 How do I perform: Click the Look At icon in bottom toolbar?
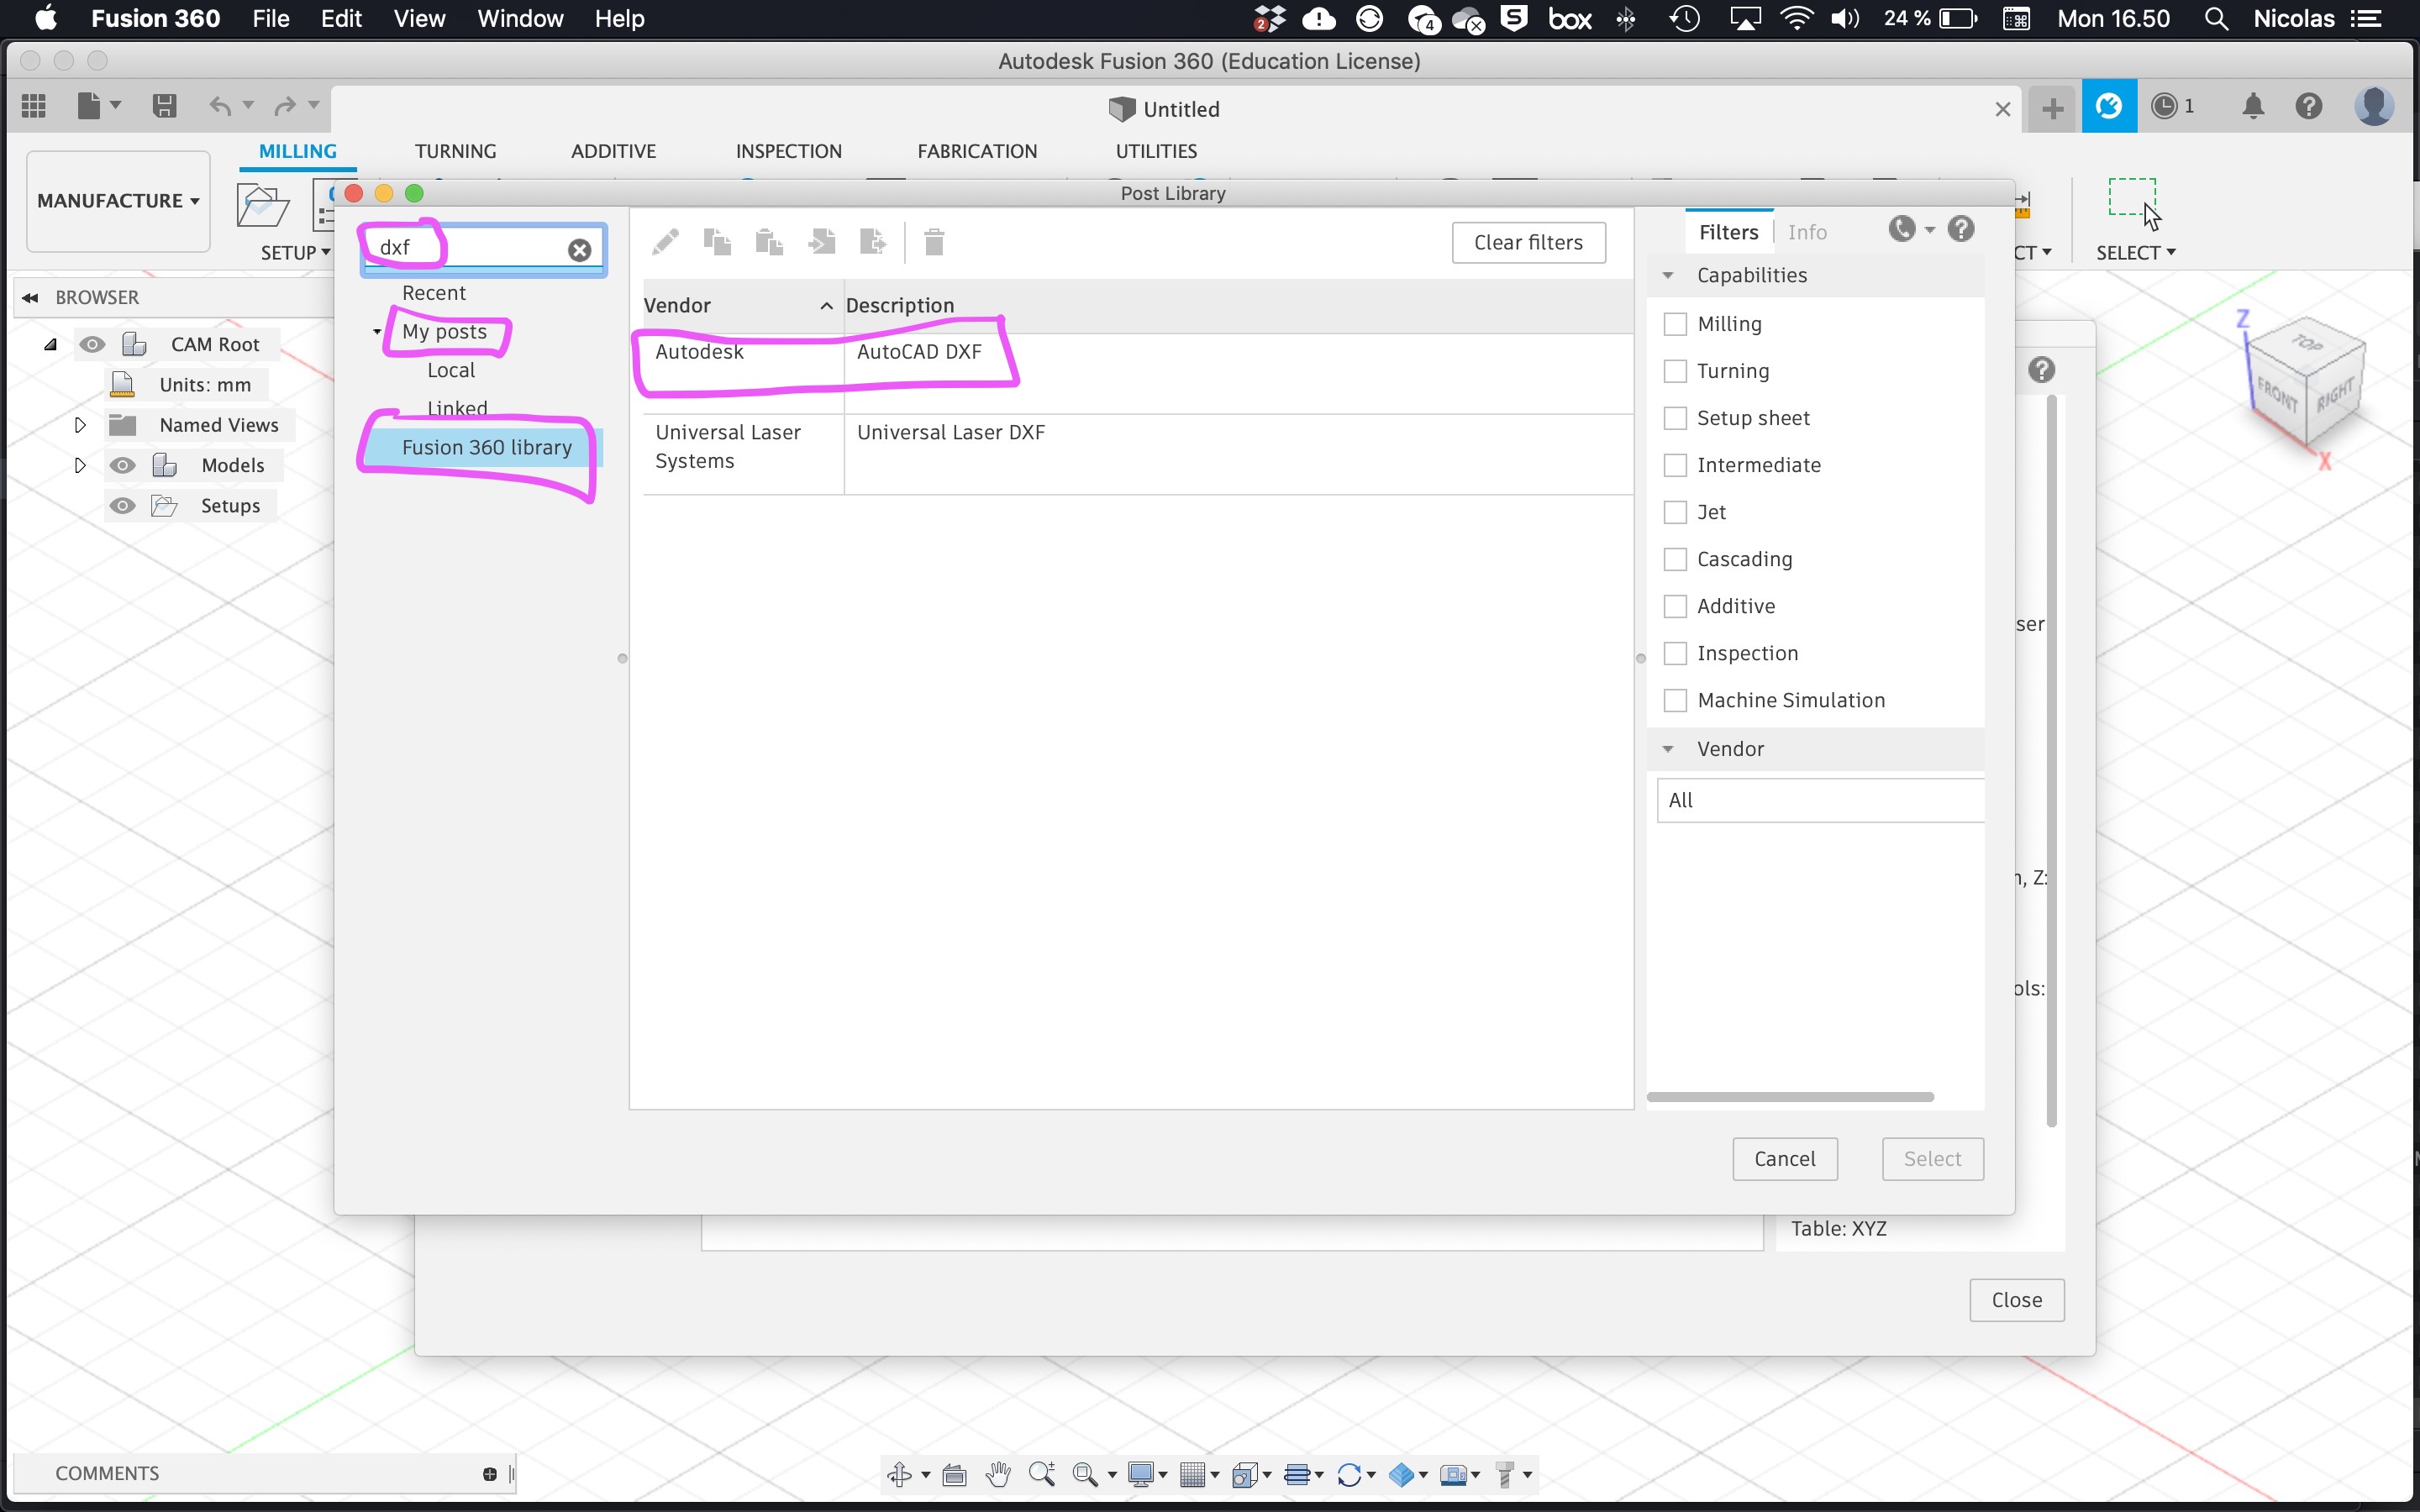tap(954, 1474)
